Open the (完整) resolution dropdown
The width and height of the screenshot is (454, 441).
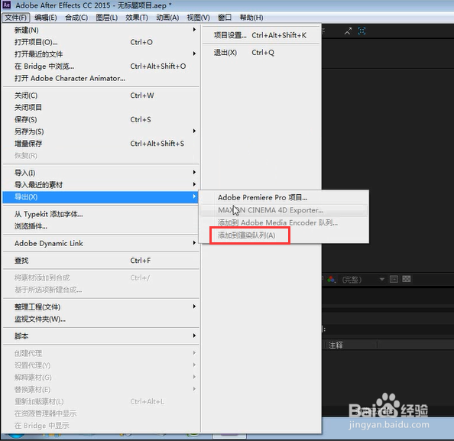pos(363,280)
